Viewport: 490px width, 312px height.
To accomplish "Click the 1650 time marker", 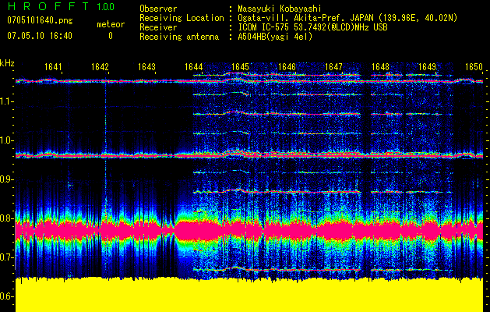I will 474,66.
